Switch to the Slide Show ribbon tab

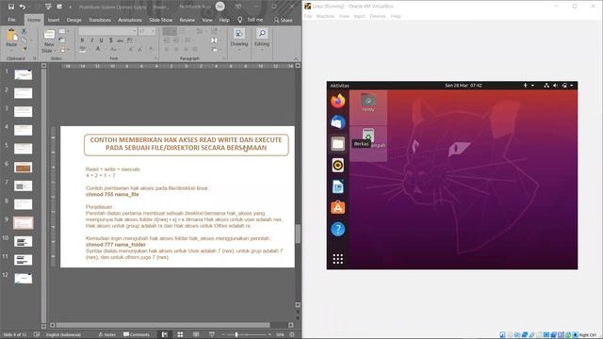point(161,20)
